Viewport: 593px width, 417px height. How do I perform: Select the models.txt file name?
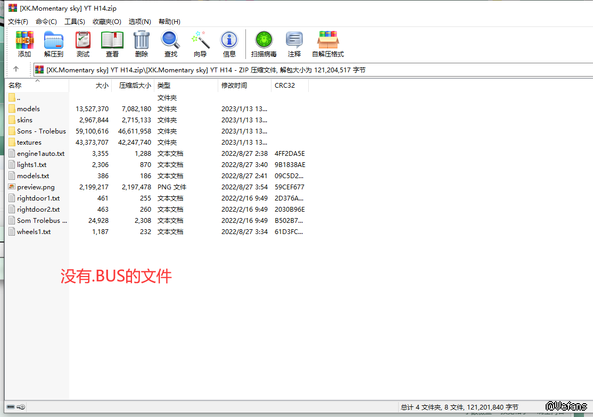pyautogui.click(x=33, y=176)
